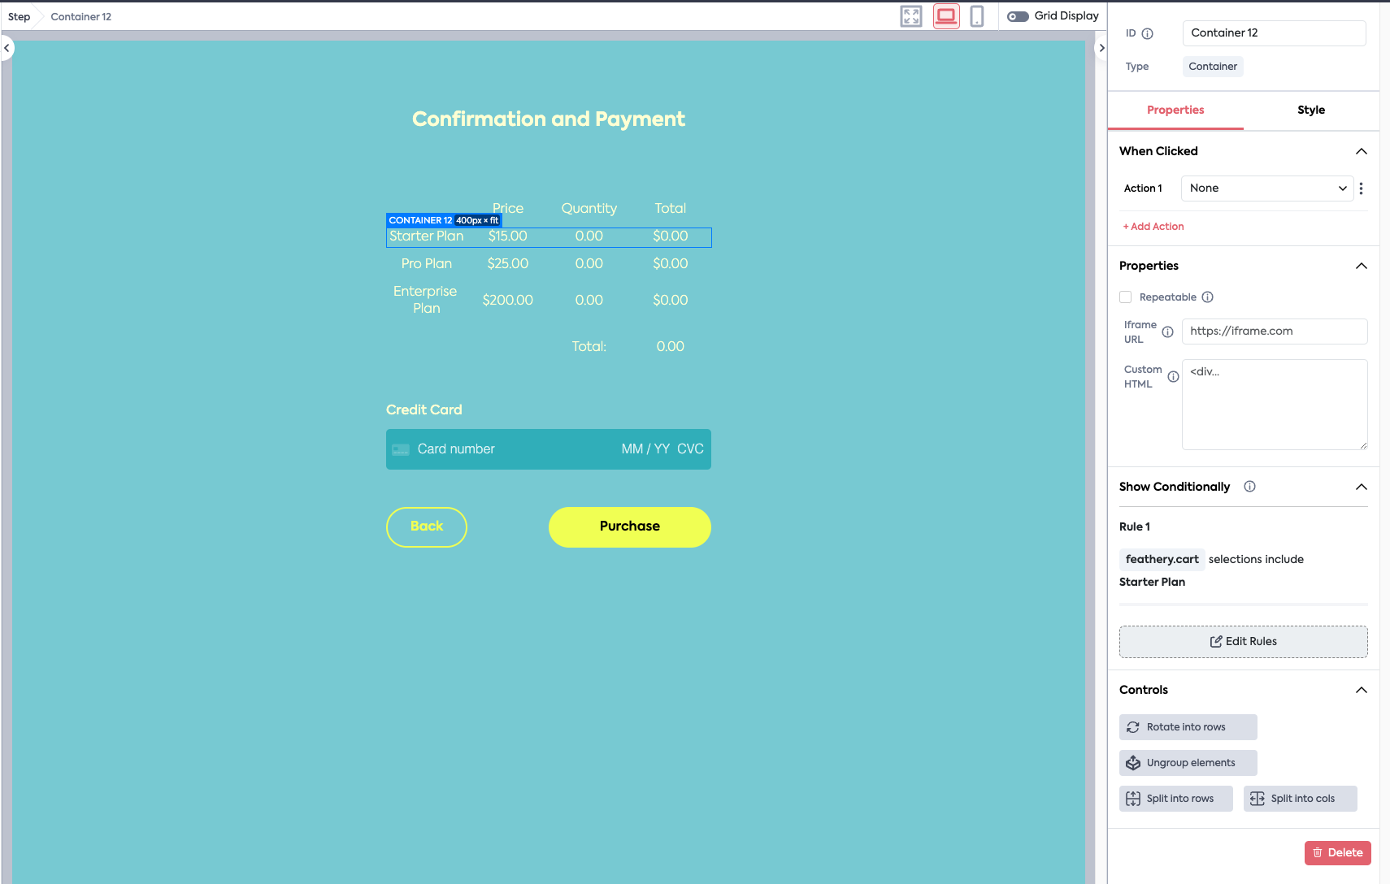Collapse the Controls section
The height and width of the screenshot is (884, 1390).
(x=1361, y=691)
